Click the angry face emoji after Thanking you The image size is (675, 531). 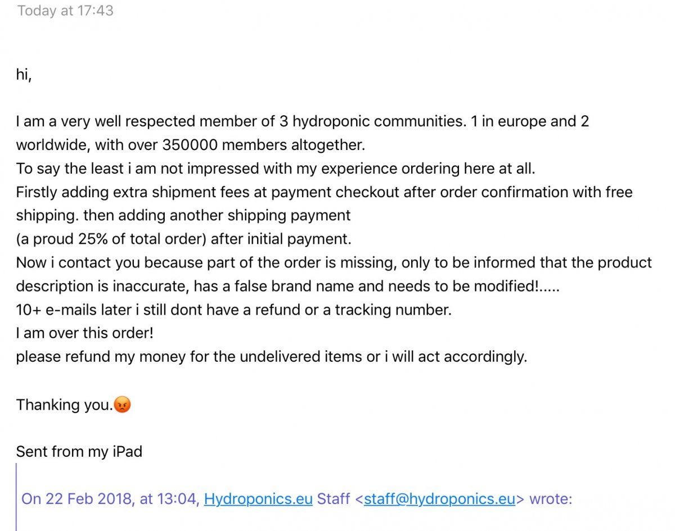pos(122,405)
